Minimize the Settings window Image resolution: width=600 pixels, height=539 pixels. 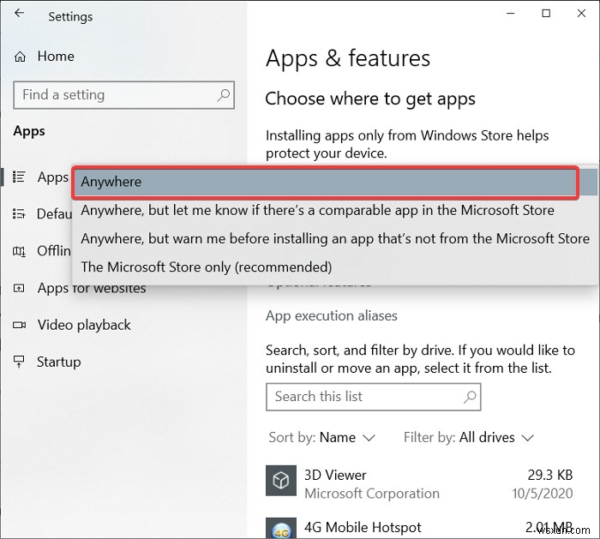tap(511, 14)
